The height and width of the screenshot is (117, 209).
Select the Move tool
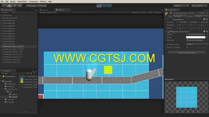[9, 6]
